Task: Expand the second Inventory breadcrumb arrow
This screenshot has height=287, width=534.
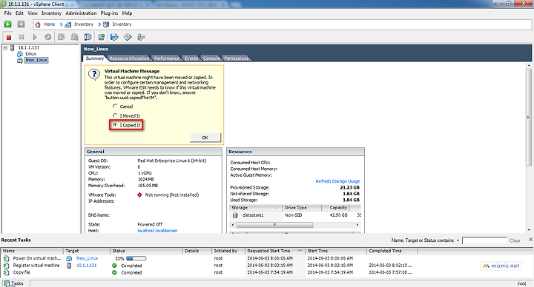Action: tap(99, 24)
